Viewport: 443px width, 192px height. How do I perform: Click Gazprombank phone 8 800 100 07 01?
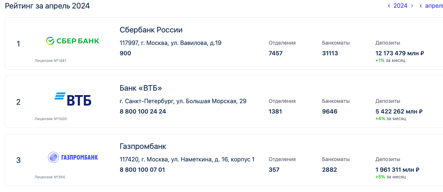point(142,170)
